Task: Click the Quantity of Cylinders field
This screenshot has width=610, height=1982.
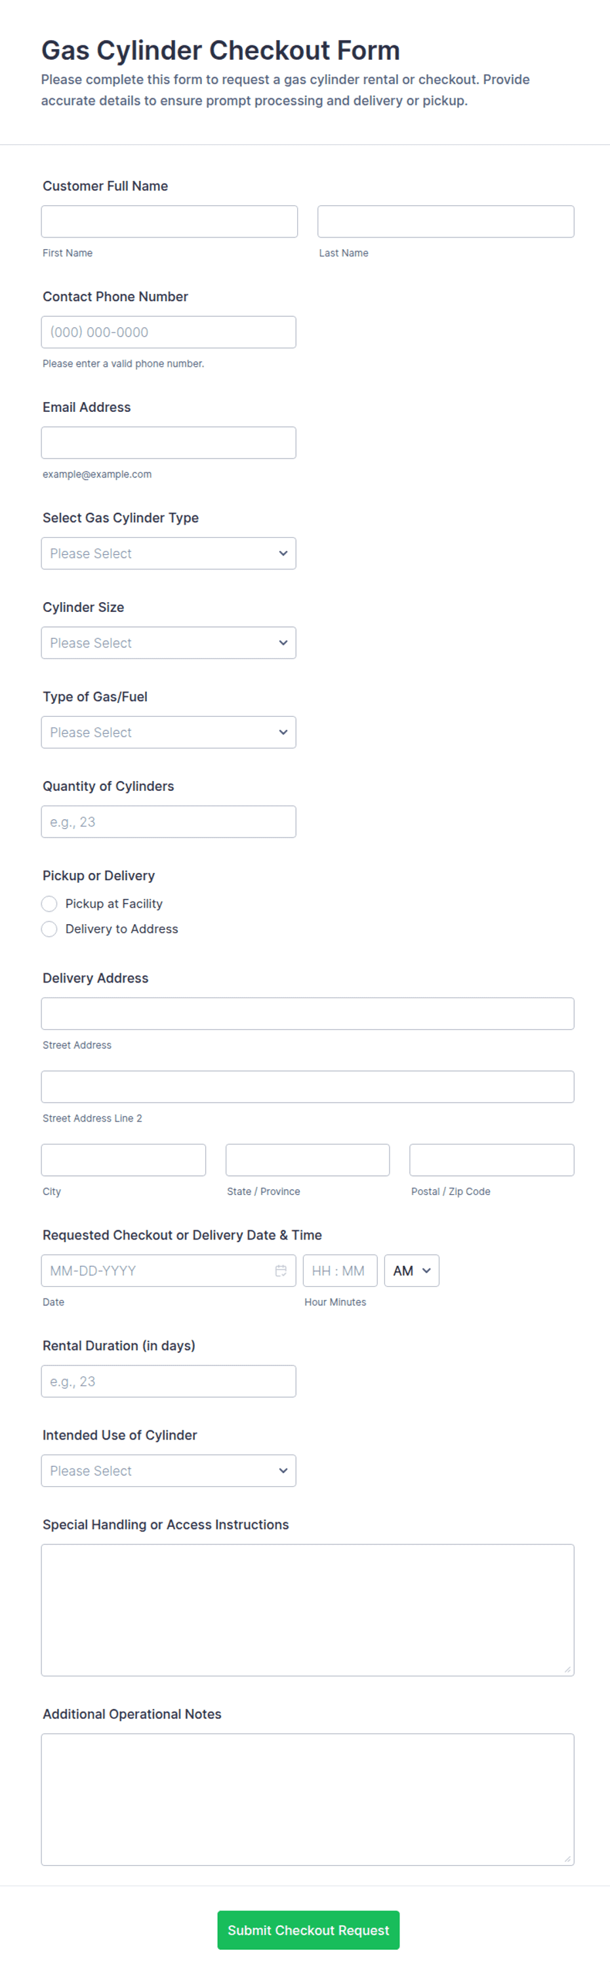Action: (169, 822)
